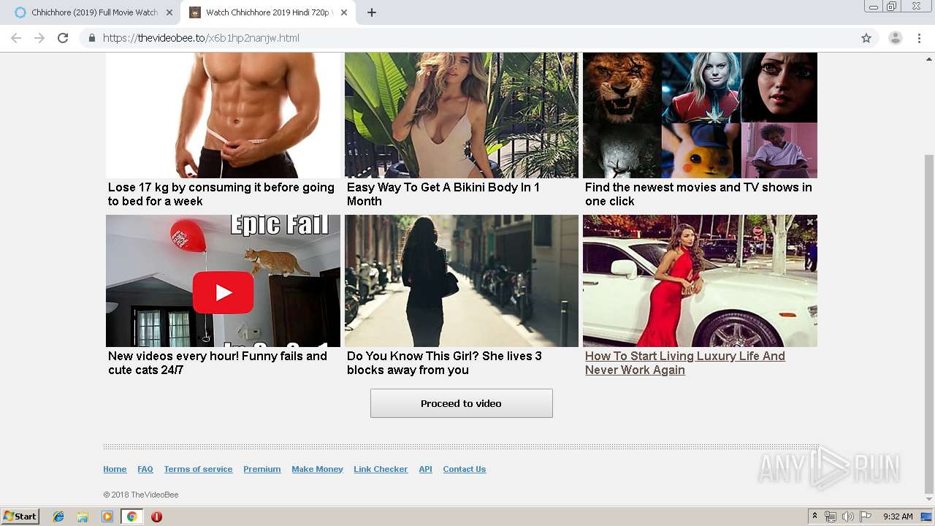Close the luxury car ad with x
This screenshot has width=935, height=526.
[810, 221]
